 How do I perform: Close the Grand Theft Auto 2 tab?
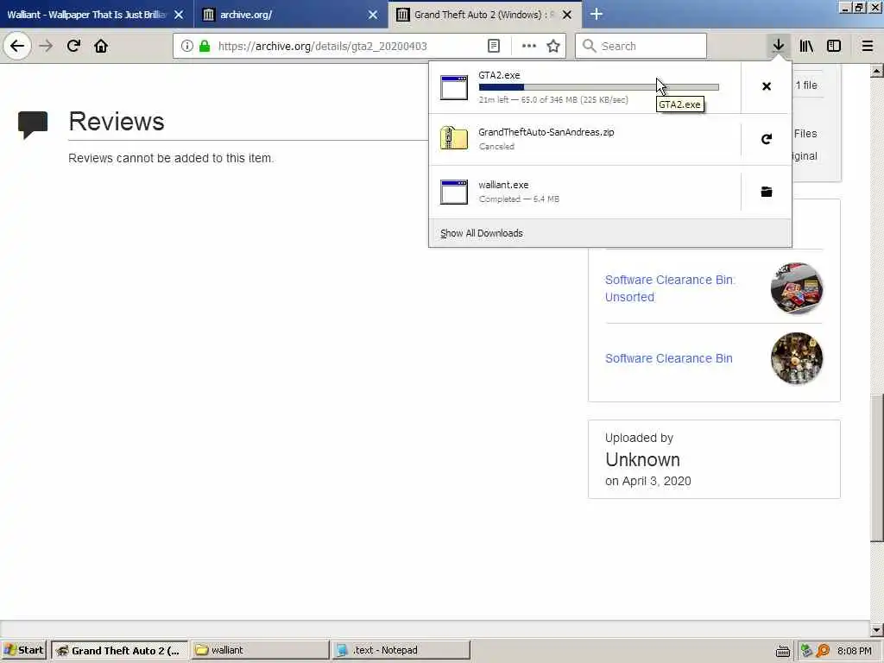click(567, 15)
